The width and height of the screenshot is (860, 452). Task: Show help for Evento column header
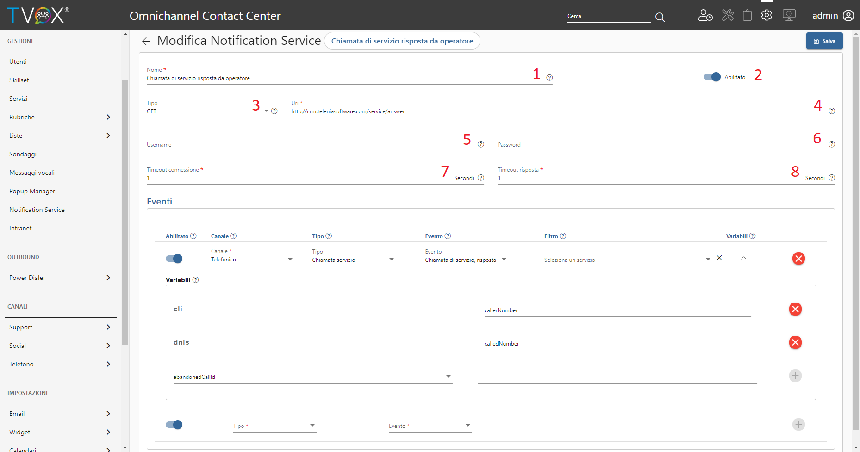[x=448, y=236]
